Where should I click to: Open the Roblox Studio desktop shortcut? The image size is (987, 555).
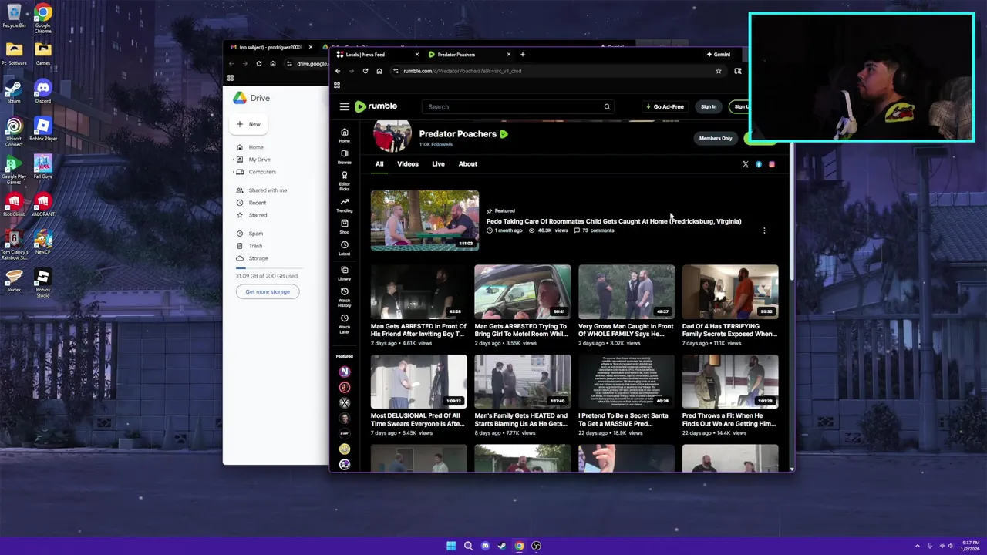tap(43, 283)
